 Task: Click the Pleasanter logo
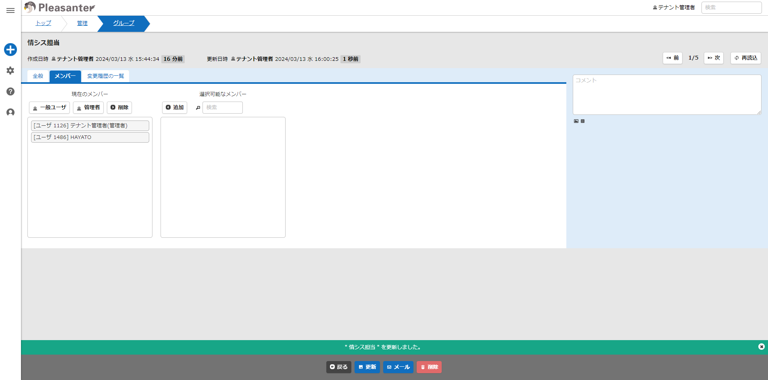click(60, 7)
